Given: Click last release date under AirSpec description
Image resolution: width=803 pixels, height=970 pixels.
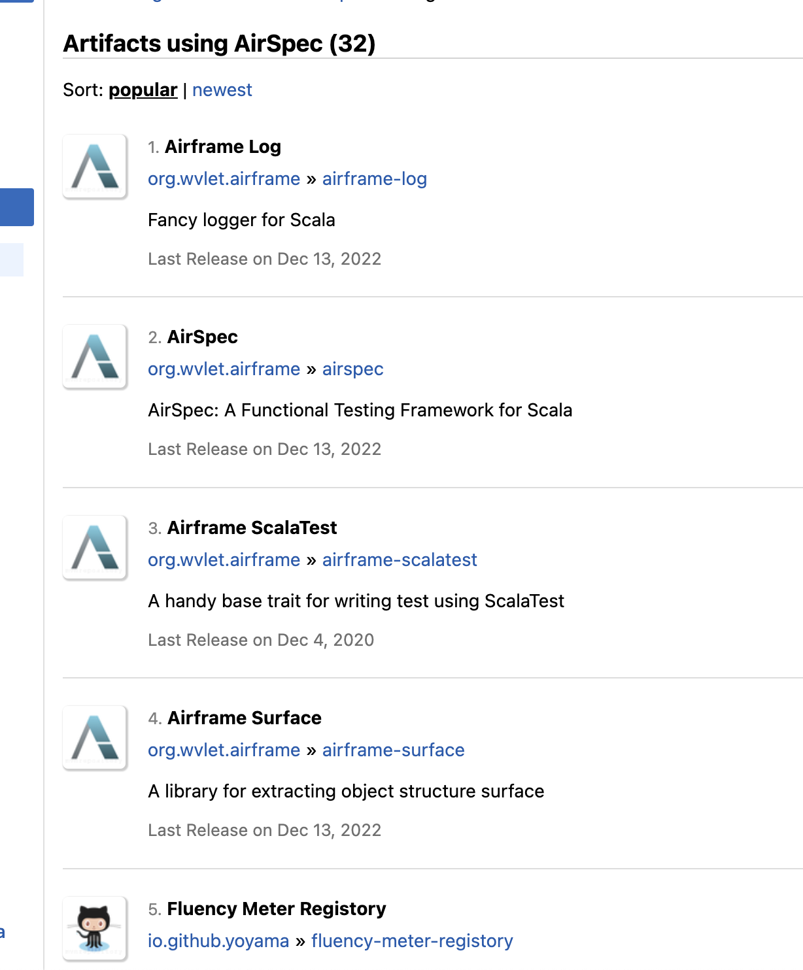Looking at the screenshot, I should click(264, 449).
